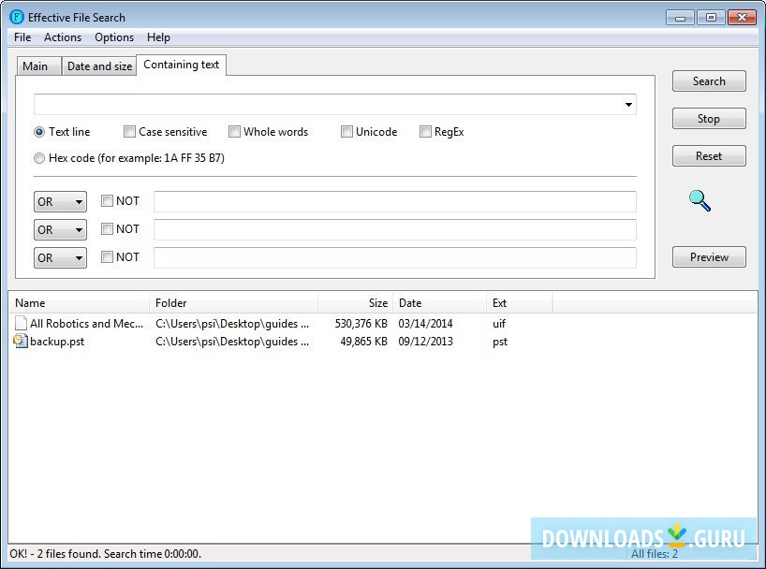This screenshot has height=569, width=766.
Task: Click the folder path of All Robotics row
Action: tap(232, 323)
